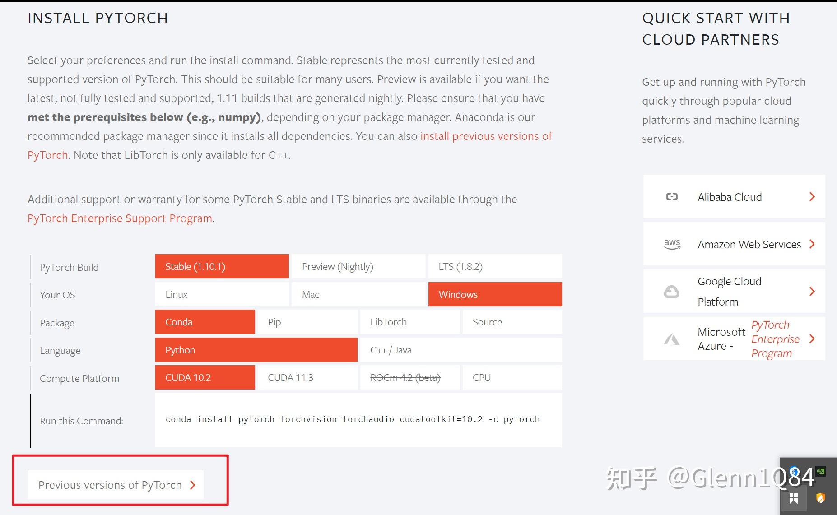Open the antivirus shield tray icon
The width and height of the screenshot is (837, 515).
pyautogui.click(x=821, y=497)
